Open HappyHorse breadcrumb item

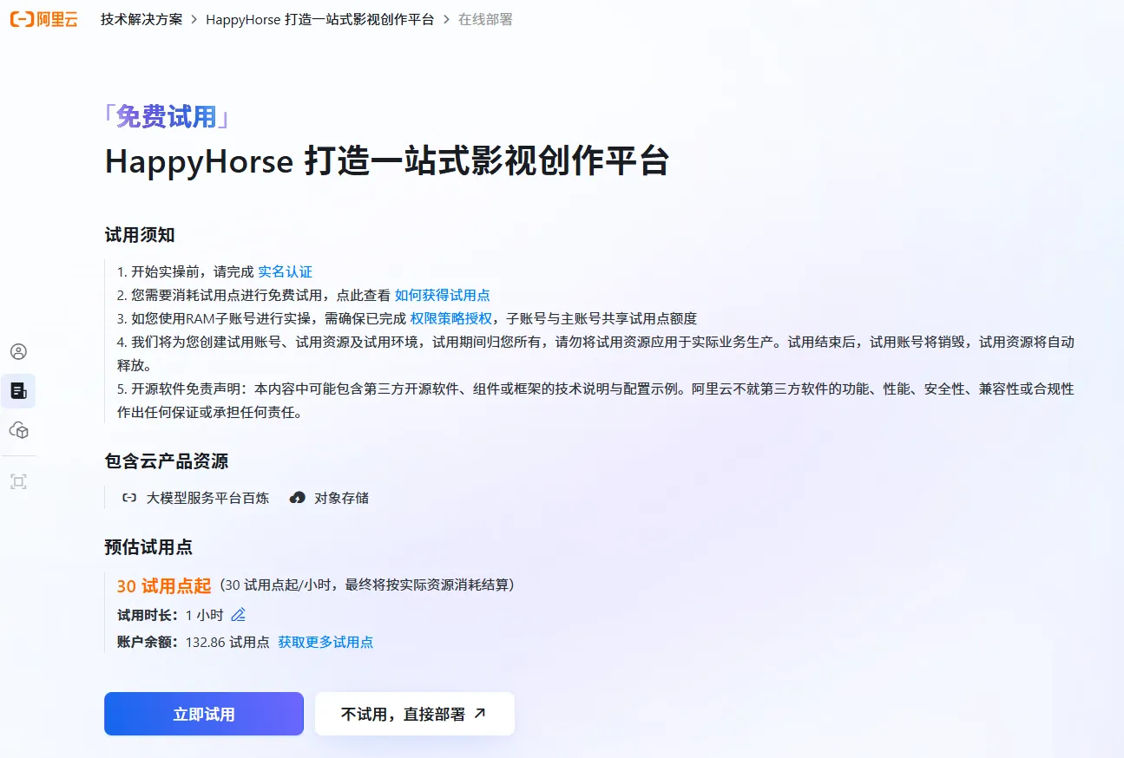coord(319,19)
